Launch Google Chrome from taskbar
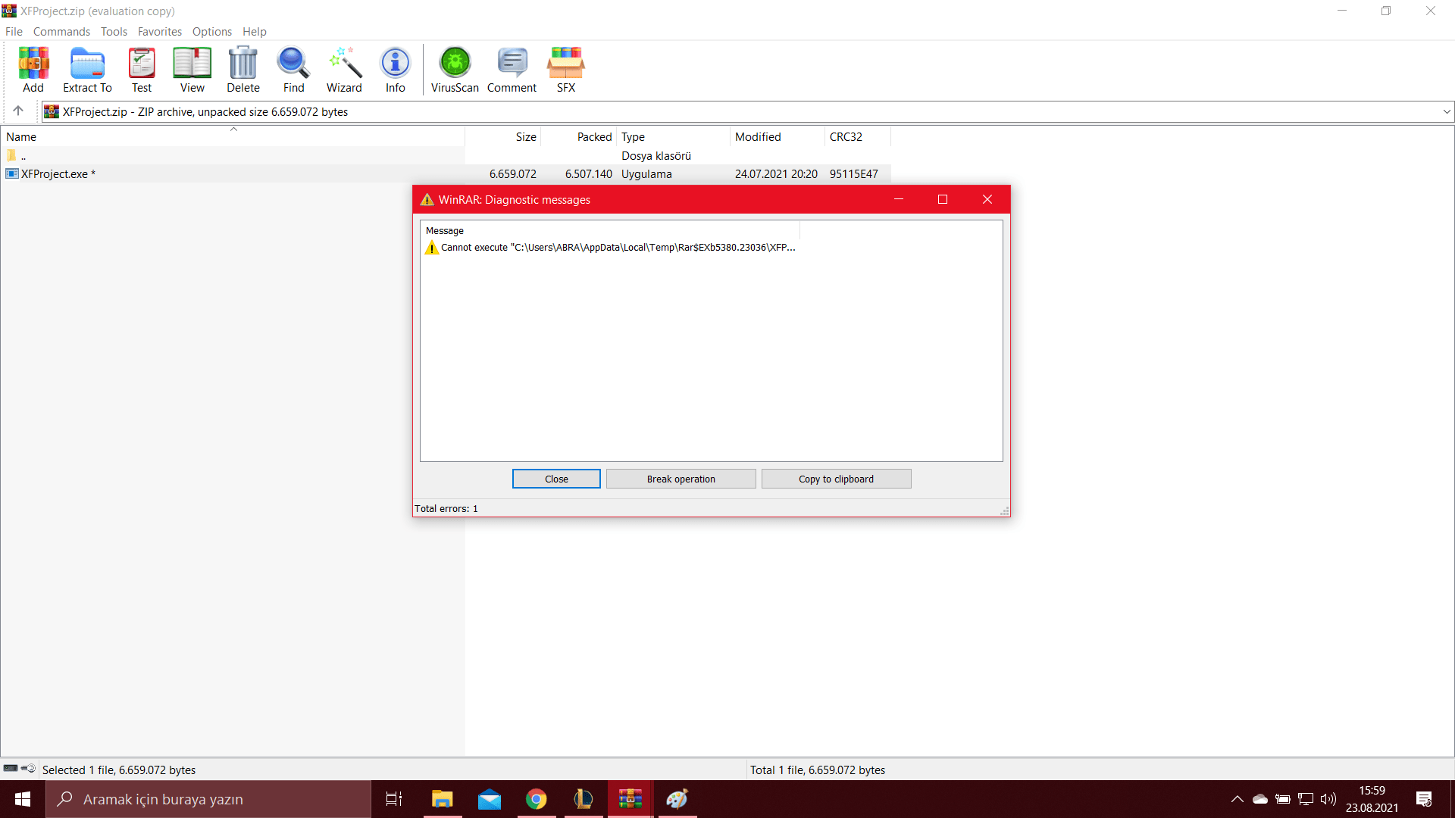 [x=537, y=799]
